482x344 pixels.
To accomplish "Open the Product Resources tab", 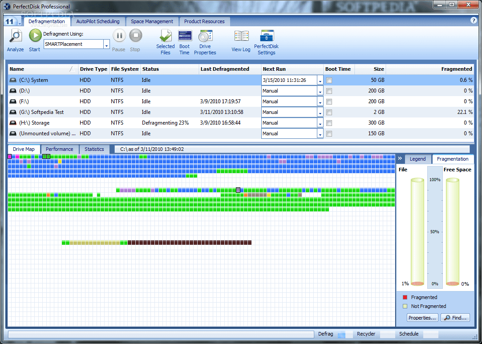I will (204, 21).
